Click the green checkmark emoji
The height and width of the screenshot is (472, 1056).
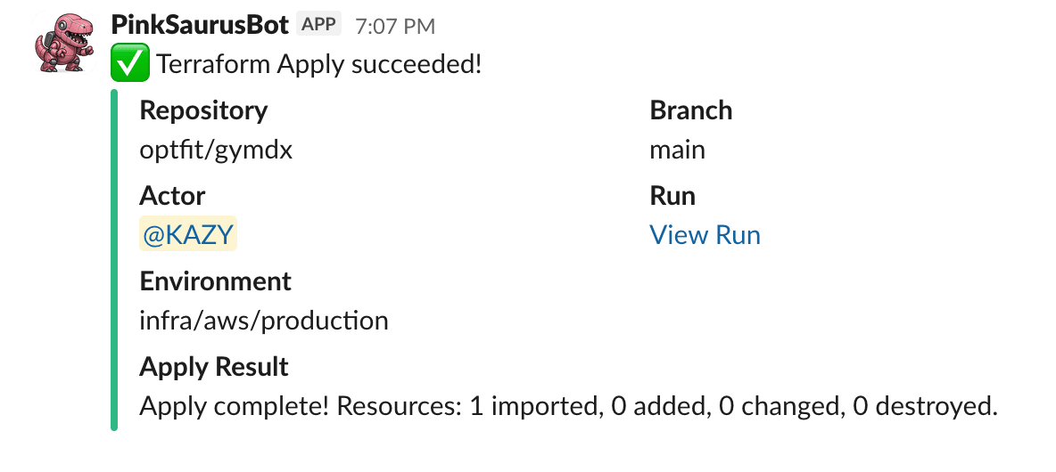pyautogui.click(x=128, y=65)
